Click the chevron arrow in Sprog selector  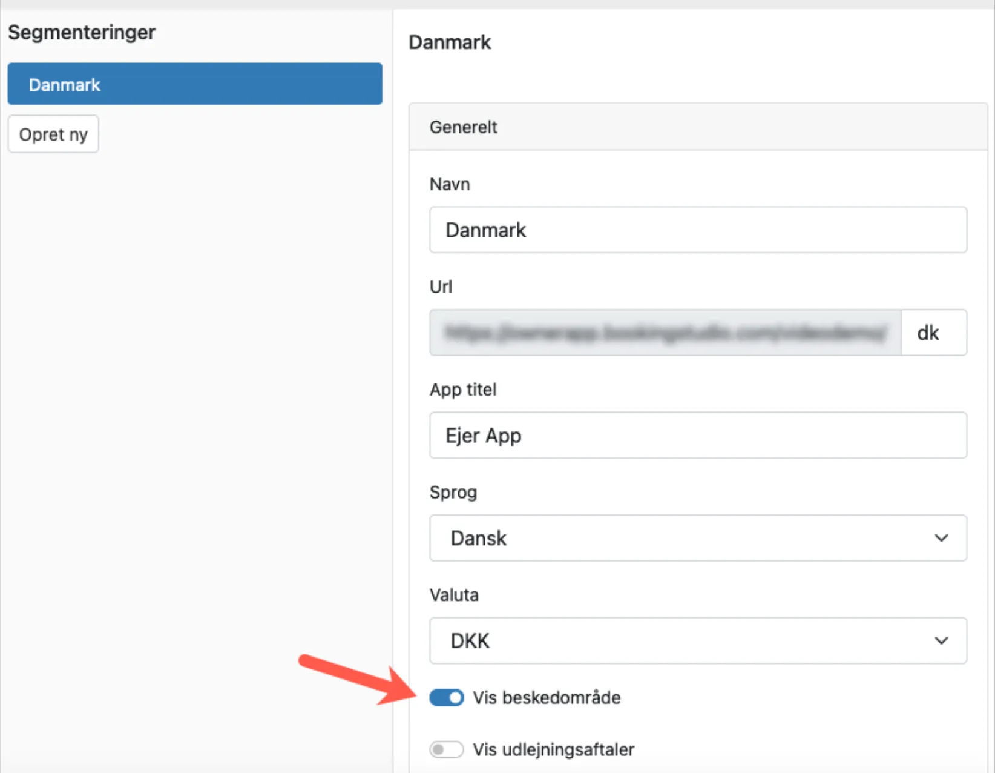[x=941, y=538]
